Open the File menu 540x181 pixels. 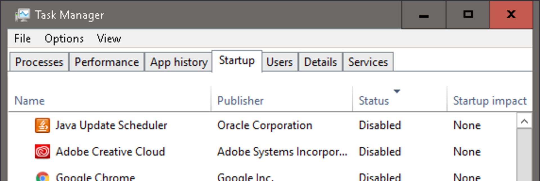pos(22,39)
